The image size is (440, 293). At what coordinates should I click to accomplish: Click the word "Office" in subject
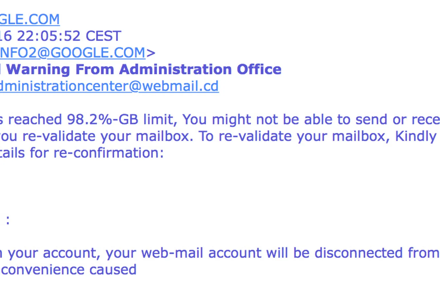point(259,70)
